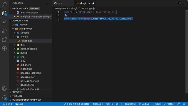Open notifications bell in status bar
Screen dimensions: 188x106
coord(184,104)
